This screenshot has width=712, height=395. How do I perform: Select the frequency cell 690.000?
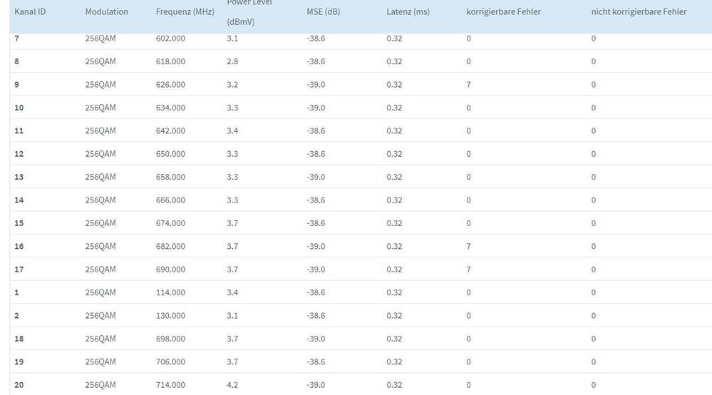(170, 270)
